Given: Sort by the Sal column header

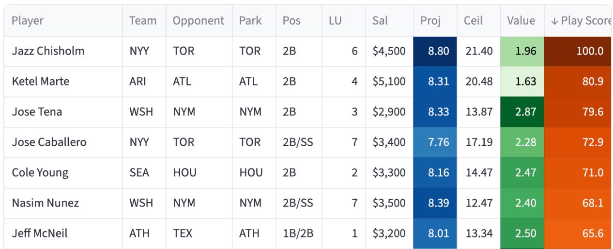Looking at the screenshot, I should pos(380,21).
